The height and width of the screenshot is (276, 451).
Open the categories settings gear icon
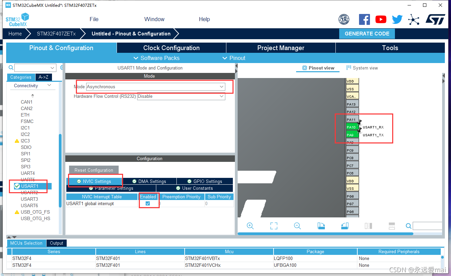click(62, 67)
